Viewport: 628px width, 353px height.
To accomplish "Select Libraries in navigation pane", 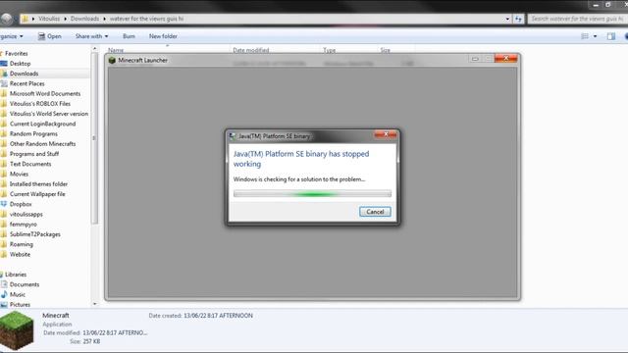I will pyautogui.click(x=16, y=275).
